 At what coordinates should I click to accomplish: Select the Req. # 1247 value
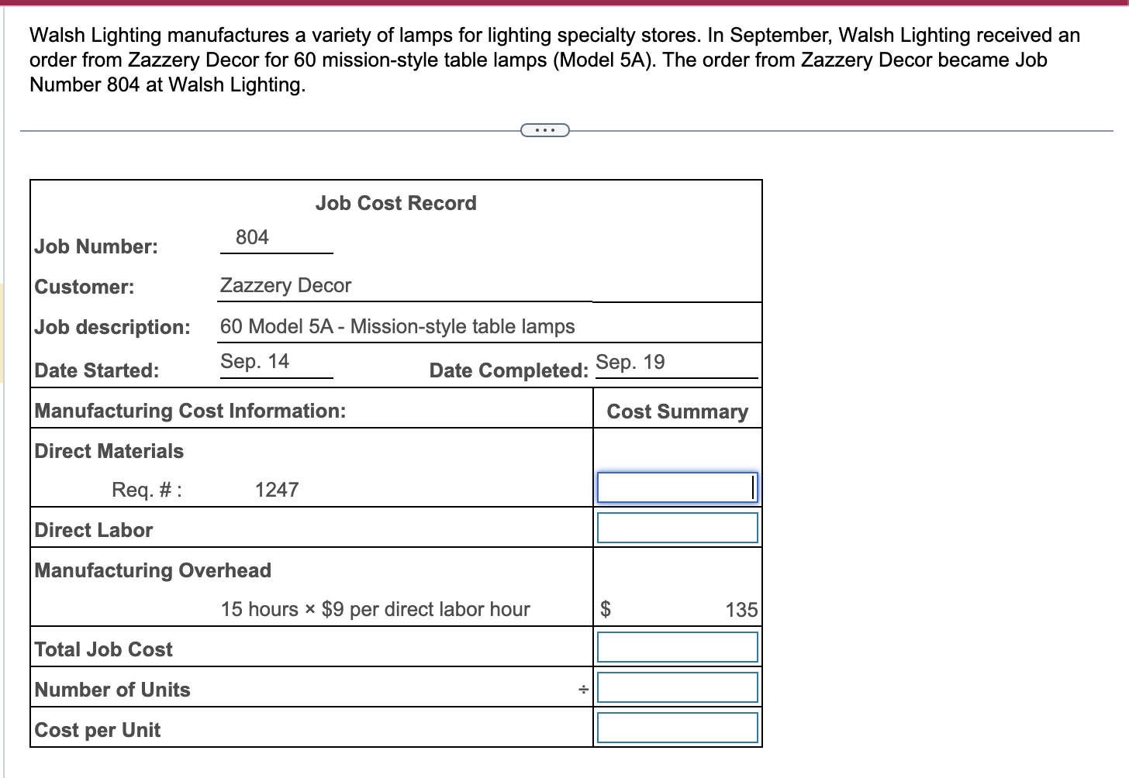(277, 489)
